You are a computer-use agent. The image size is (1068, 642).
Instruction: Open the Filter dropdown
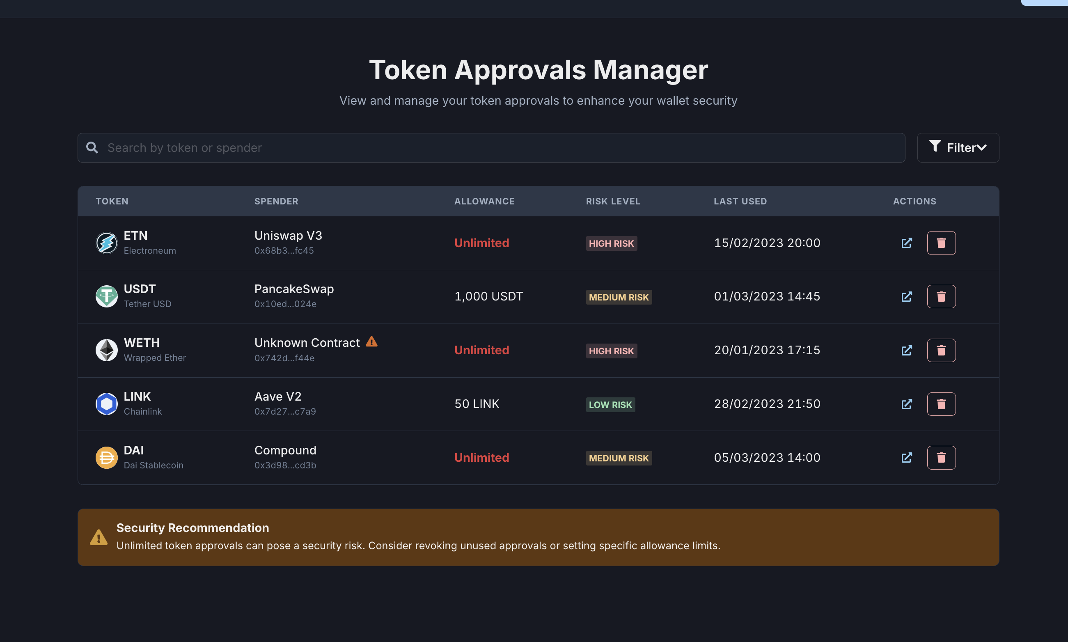(x=958, y=147)
